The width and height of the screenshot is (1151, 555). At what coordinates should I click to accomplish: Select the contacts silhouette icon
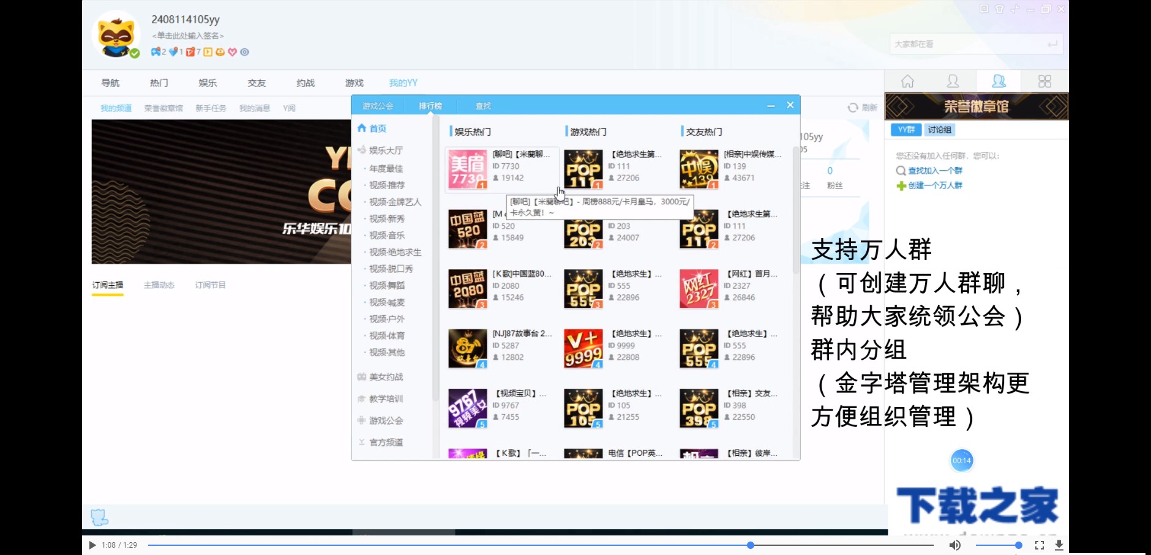[953, 81]
